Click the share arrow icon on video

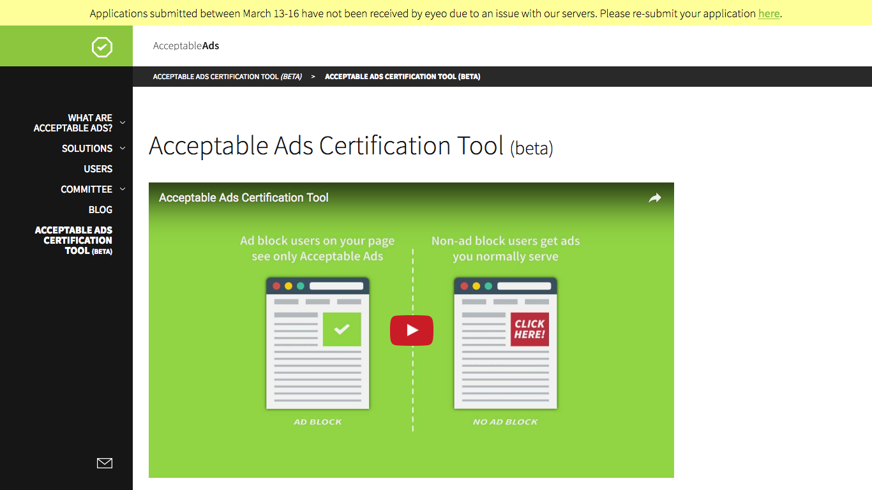click(655, 198)
